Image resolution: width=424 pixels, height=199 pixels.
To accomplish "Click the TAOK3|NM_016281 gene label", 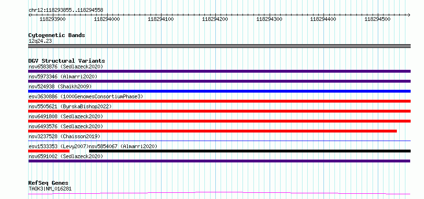I will [50, 189].
